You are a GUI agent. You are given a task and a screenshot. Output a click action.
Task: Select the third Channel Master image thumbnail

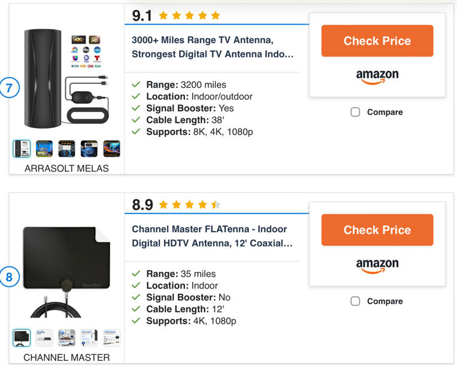click(x=66, y=337)
